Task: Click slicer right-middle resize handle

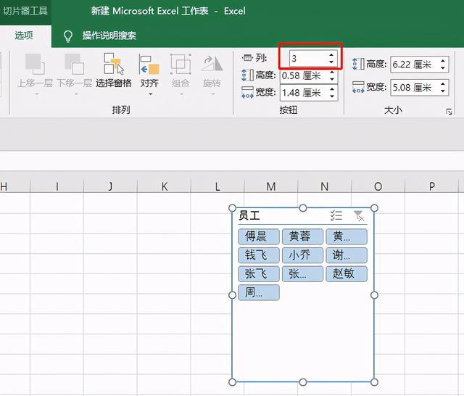Action: (x=374, y=295)
